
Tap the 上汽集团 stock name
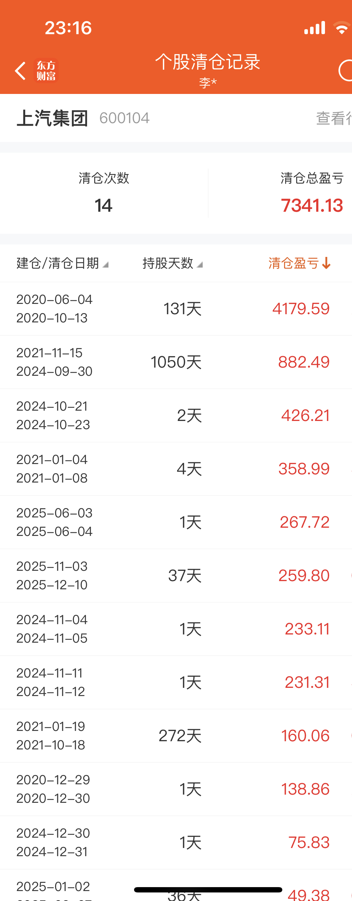point(52,118)
